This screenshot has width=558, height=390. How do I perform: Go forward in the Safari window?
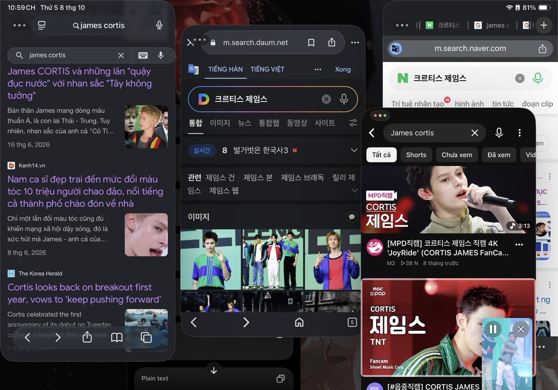[x=58, y=337]
